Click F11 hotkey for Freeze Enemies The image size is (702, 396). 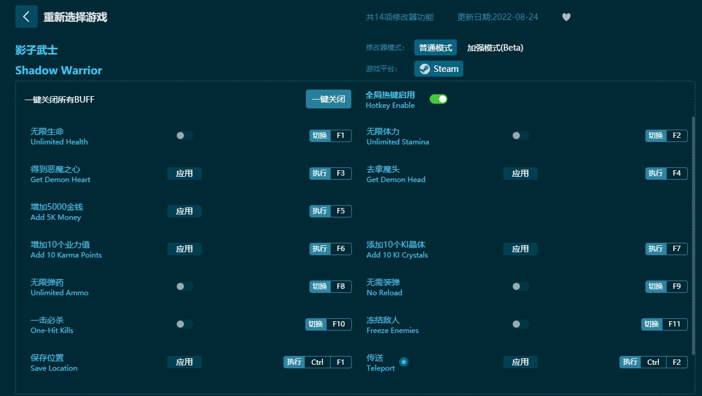tap(675, 324)
